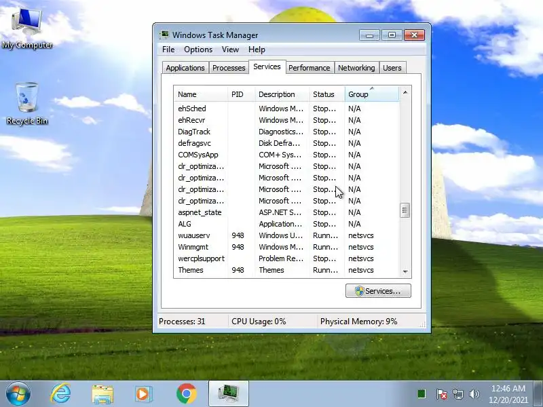Image resolution: width=543 pixels, height=407 pixels.
Task: Click the Diagnostics... description cell
Action: click(281, 132)
